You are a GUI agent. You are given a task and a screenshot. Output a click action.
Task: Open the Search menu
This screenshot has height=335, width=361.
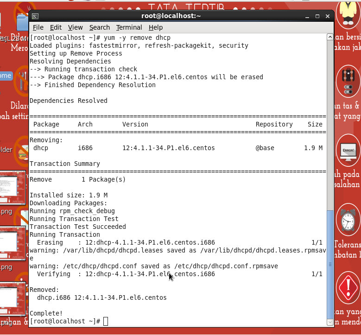[100, 27]
